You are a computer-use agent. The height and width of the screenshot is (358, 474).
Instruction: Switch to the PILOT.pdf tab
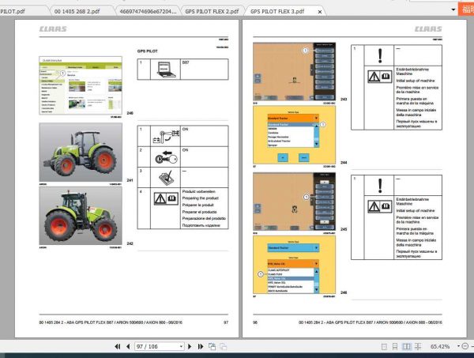(x=23, y=12)
